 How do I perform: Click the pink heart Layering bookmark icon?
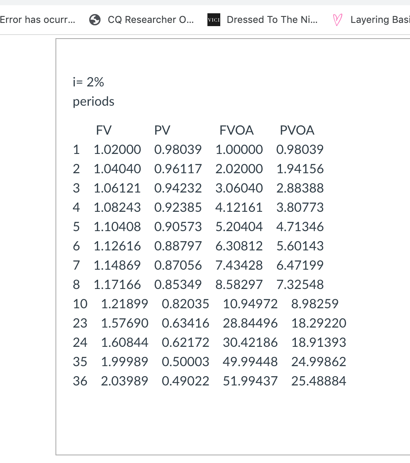click(338, 20)
